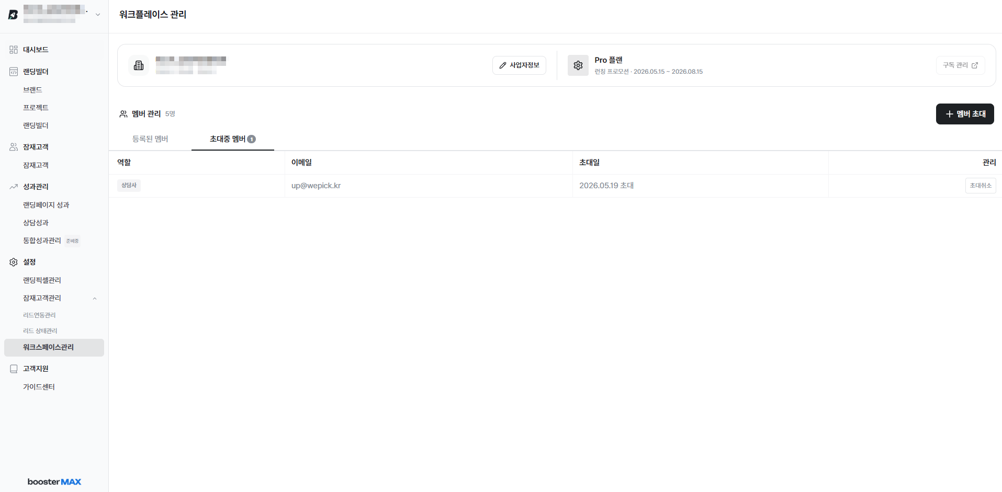
Task: Click the 대시보드 grid icon
Action: click(14, 50)
